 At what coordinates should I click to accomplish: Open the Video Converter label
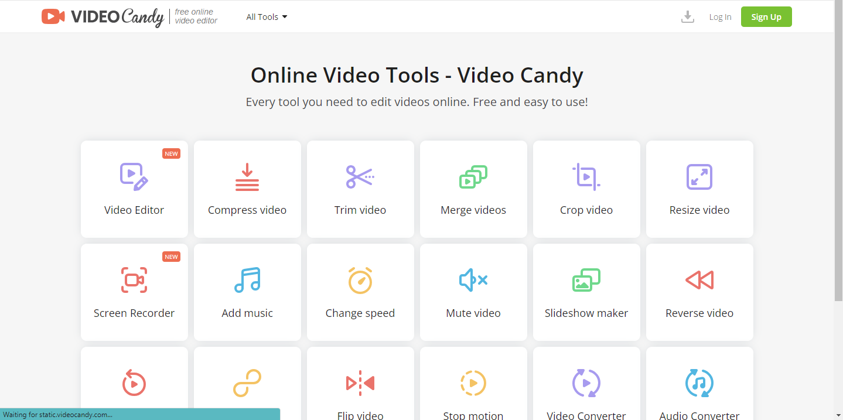586,416
